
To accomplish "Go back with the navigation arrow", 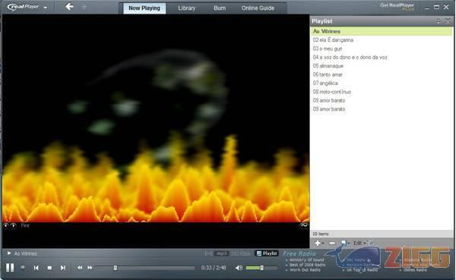I will (x=69, y=6).
